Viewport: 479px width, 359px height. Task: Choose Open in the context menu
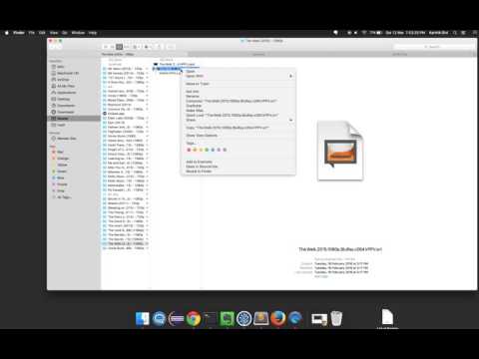tap(191, 72)
